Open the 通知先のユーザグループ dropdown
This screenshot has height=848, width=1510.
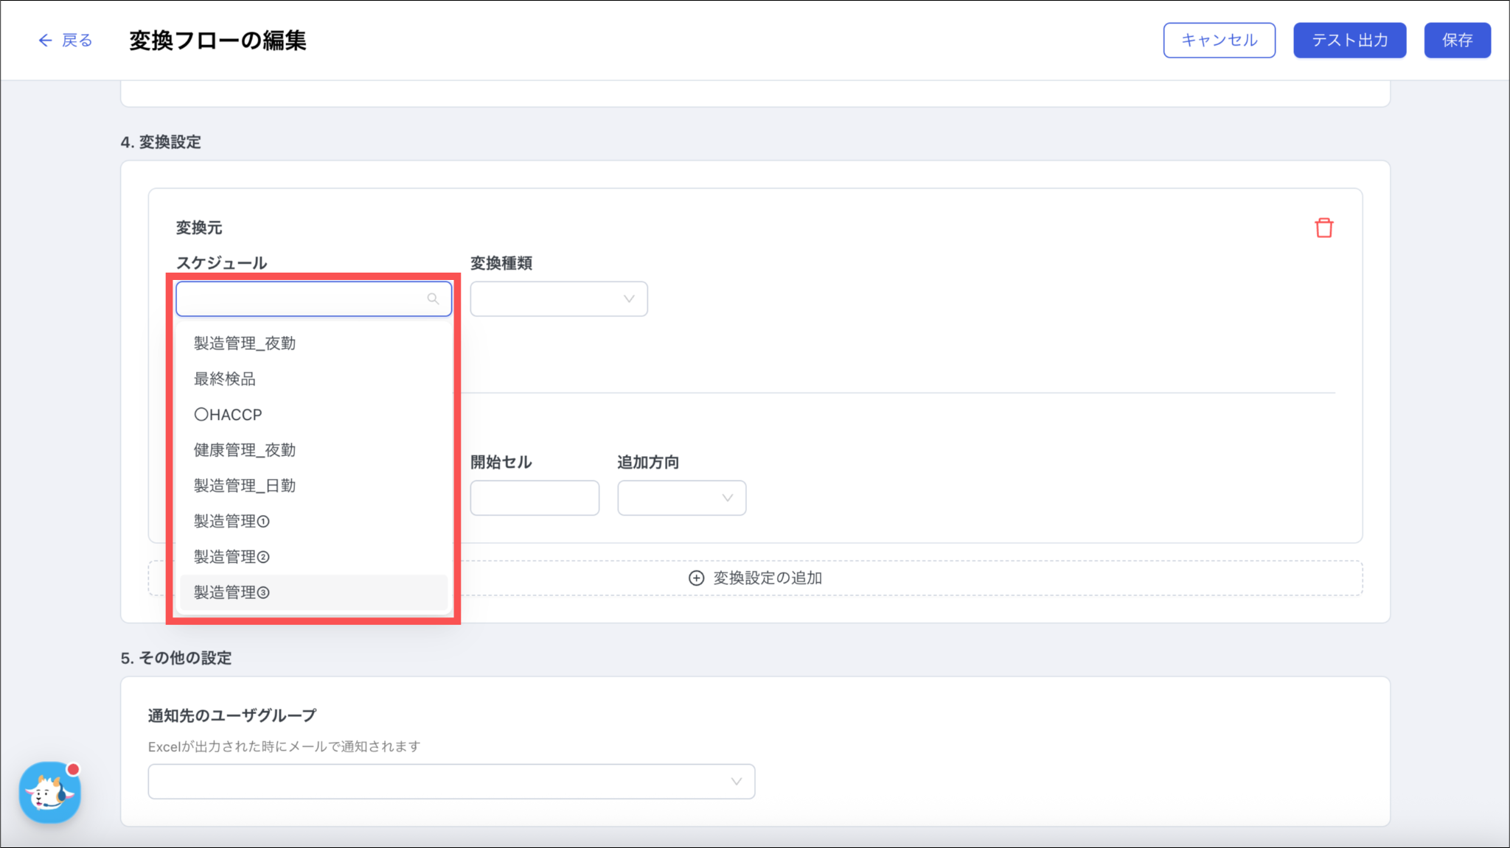[451, 781]
